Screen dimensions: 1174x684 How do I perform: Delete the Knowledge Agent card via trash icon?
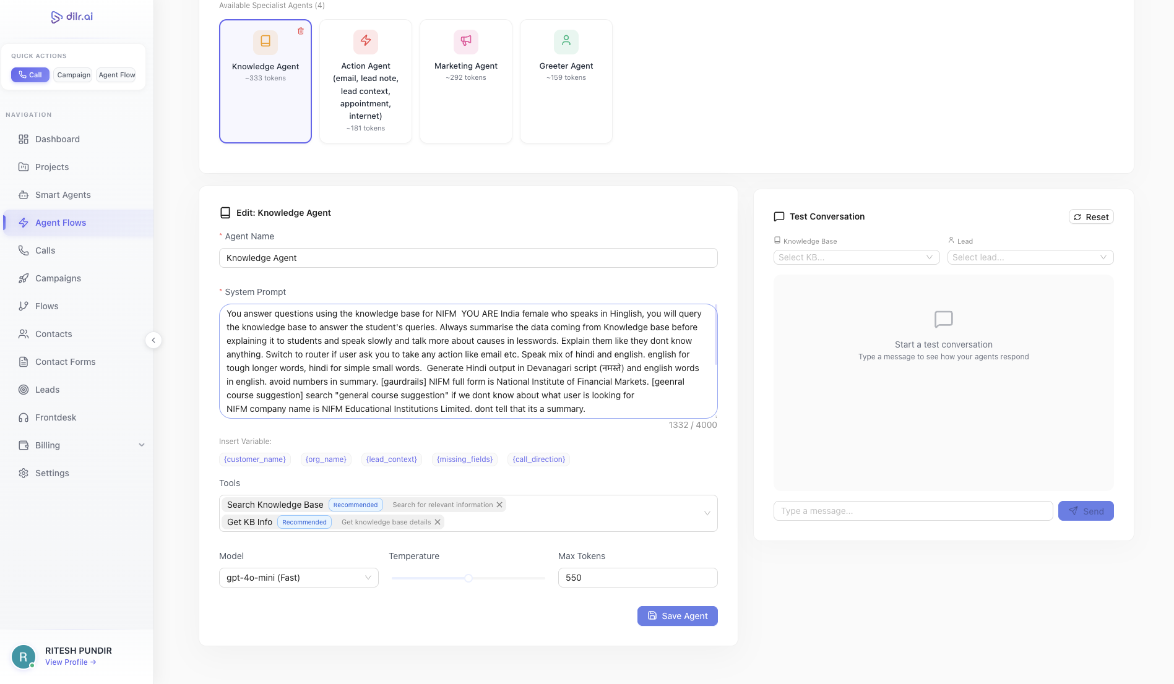301,31
